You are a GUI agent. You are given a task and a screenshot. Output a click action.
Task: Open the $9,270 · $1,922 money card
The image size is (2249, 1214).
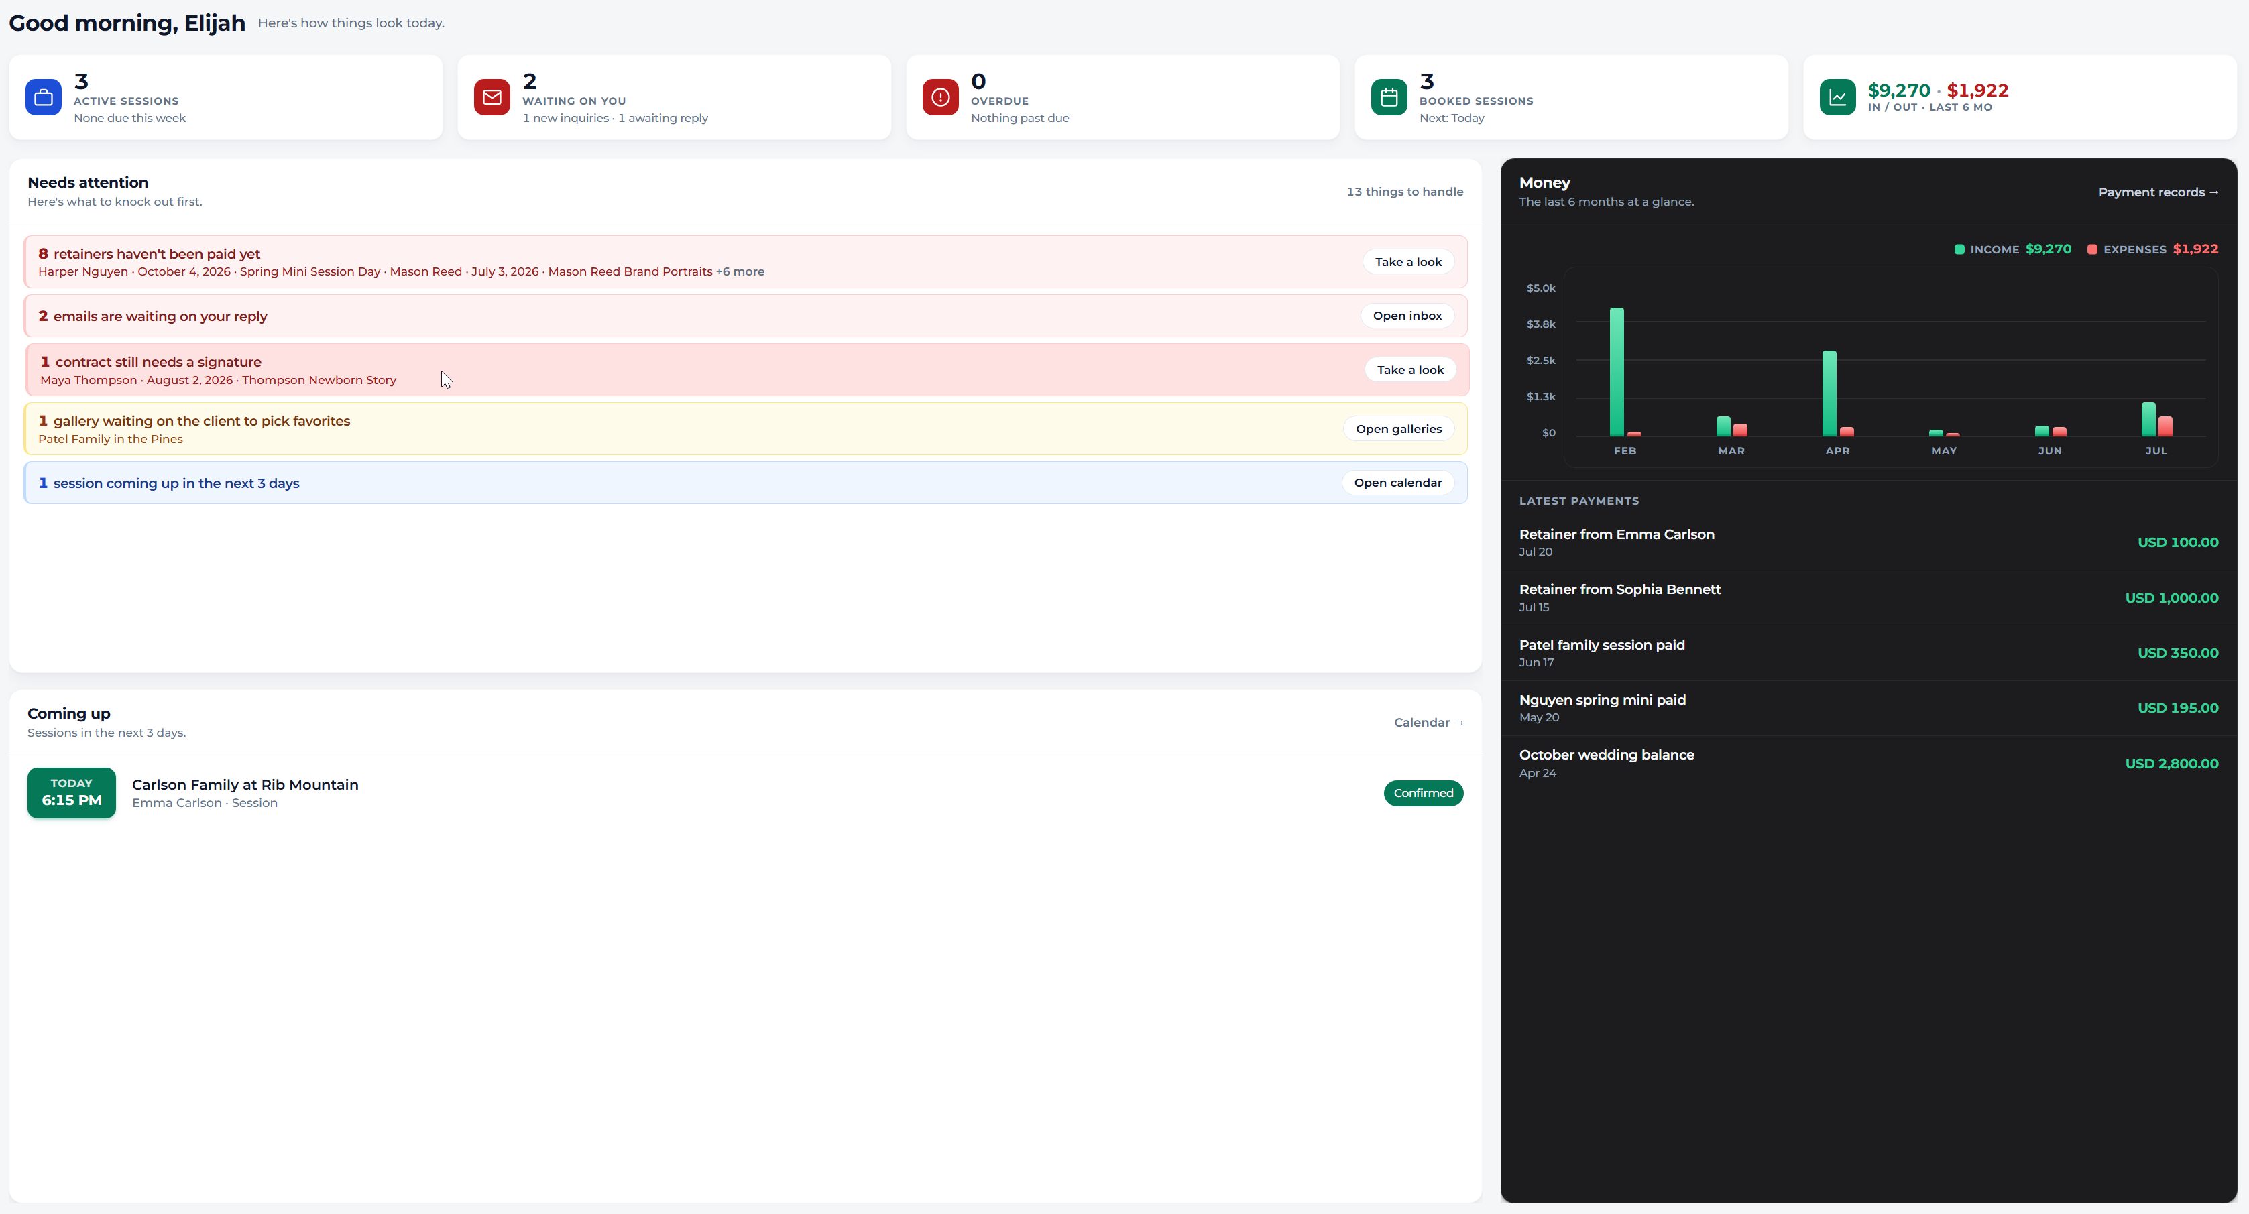tap(2020, 98)
